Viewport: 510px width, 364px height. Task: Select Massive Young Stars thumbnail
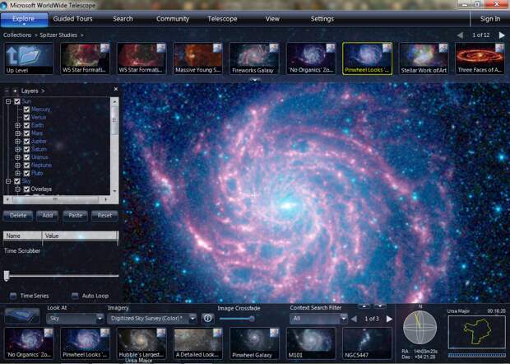(x=198, y=58)
